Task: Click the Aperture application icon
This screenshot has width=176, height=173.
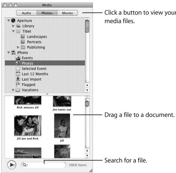Action: click(x=13, y=20)
